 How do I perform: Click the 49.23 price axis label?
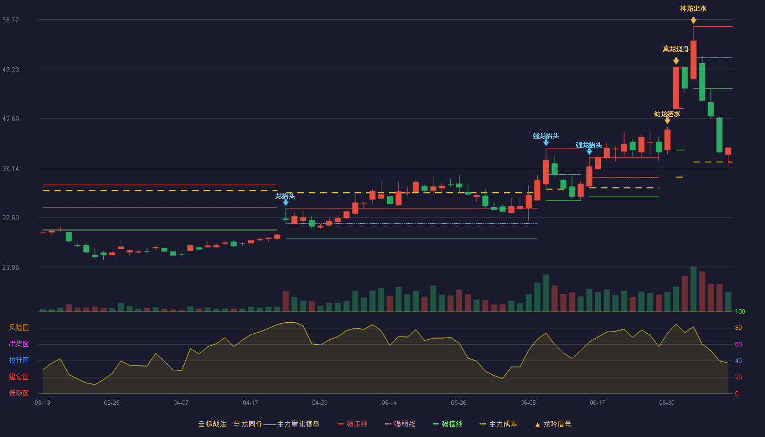(x=10, y=69)
